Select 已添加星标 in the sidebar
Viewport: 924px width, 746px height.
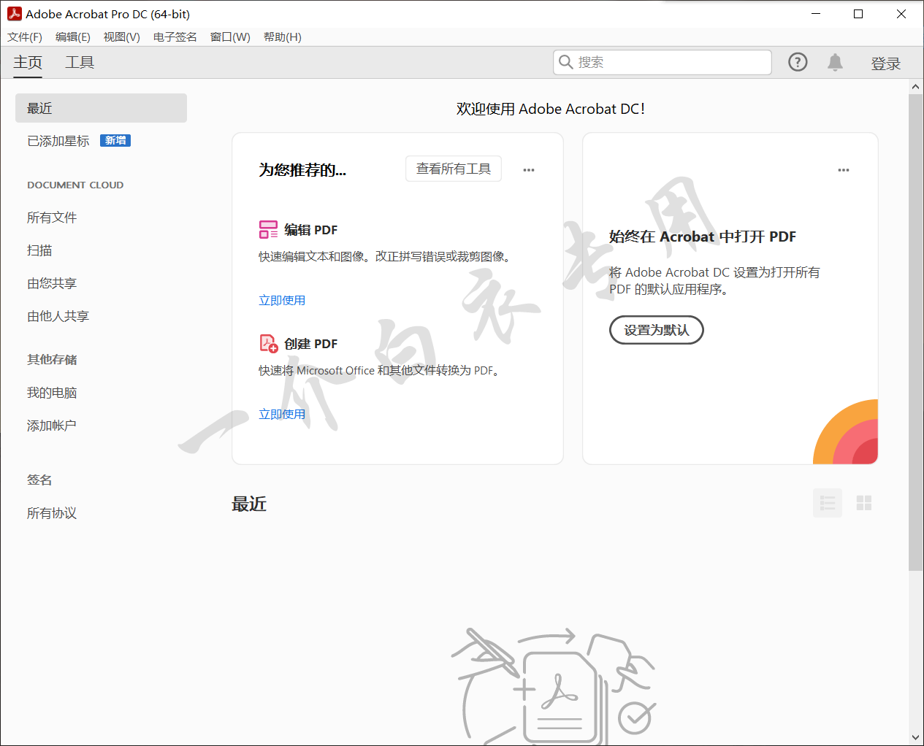[58, 141]
